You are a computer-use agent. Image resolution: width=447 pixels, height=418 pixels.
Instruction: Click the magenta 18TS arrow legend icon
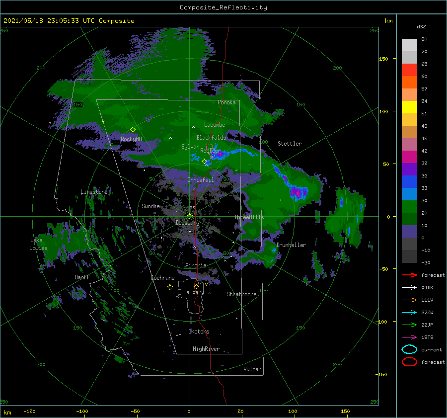pyautogui.click(x=409, y=337)
